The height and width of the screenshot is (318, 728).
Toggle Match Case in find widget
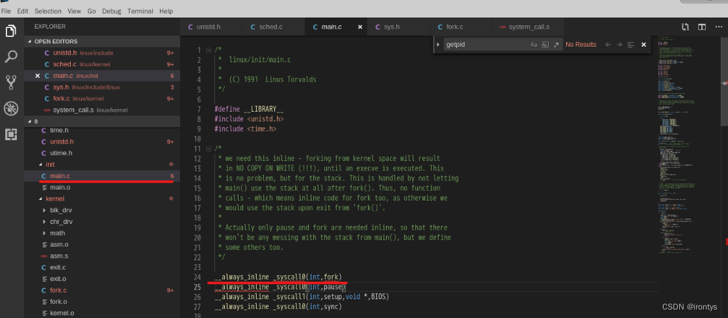pyautogui.click(x=534, y=45)
